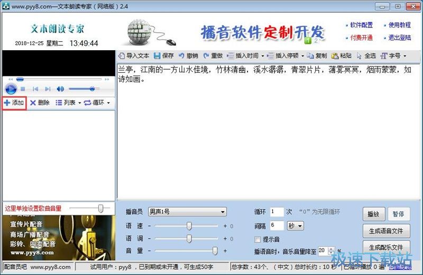Mute the media player speaker icon
This screenshot has height=275, width=423.
tap(60, 89)
